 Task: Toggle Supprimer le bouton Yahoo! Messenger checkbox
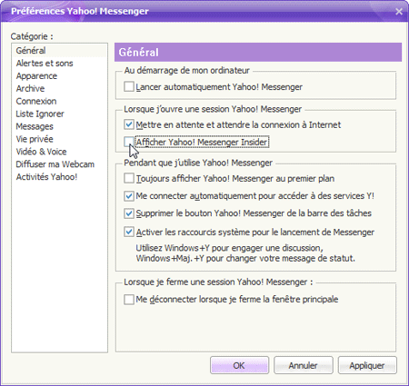tap(129, 213)
